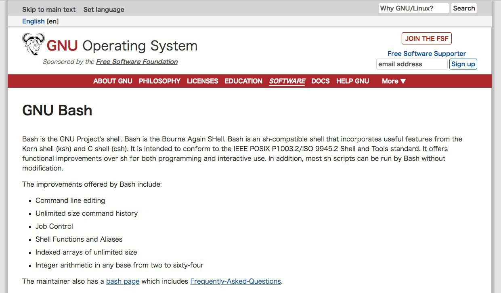
Task: Follow the Skip to main text link
Action: point(49,9)
